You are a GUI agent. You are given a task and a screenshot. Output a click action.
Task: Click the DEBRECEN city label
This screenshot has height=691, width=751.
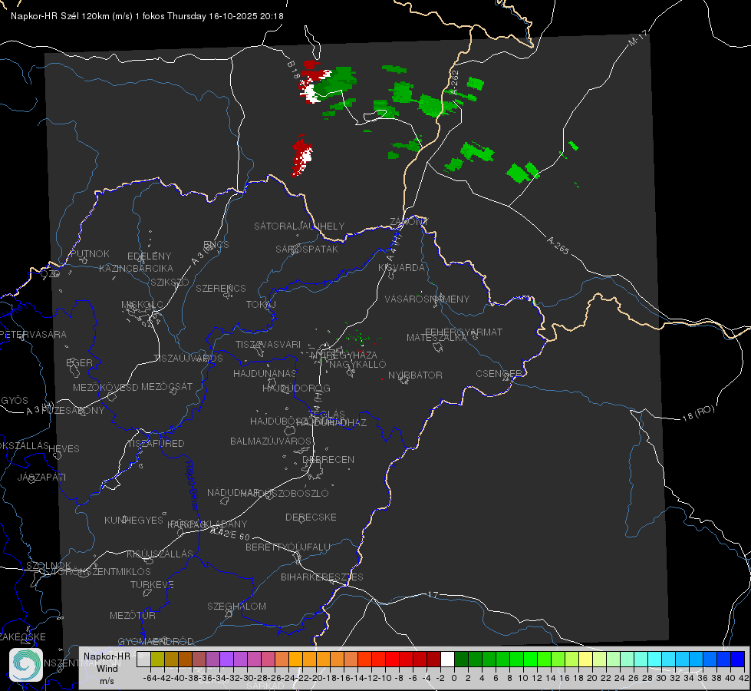[x=328, y=459]
